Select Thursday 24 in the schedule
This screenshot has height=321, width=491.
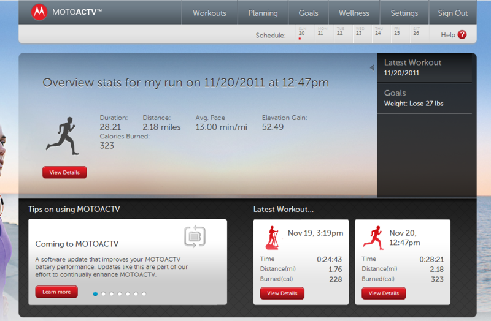coord(381,34)
